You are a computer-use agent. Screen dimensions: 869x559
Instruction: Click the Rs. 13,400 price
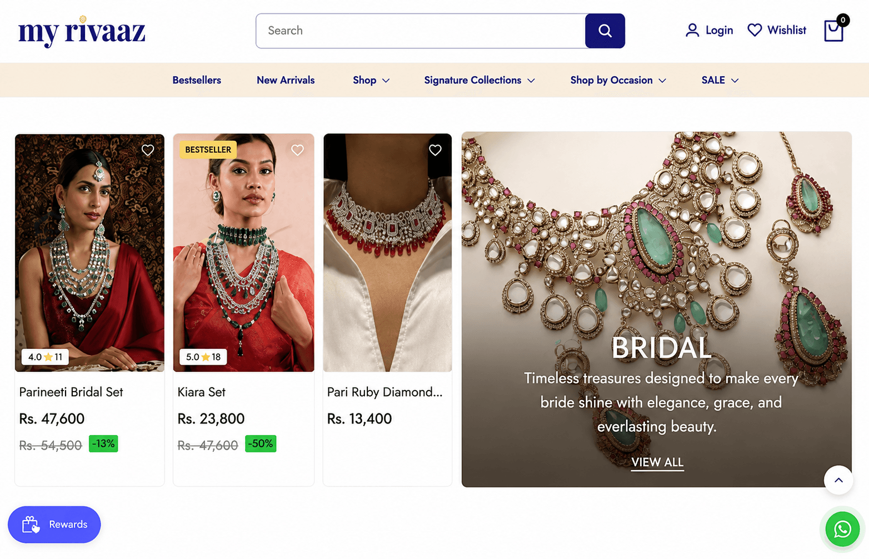(359, 419)
